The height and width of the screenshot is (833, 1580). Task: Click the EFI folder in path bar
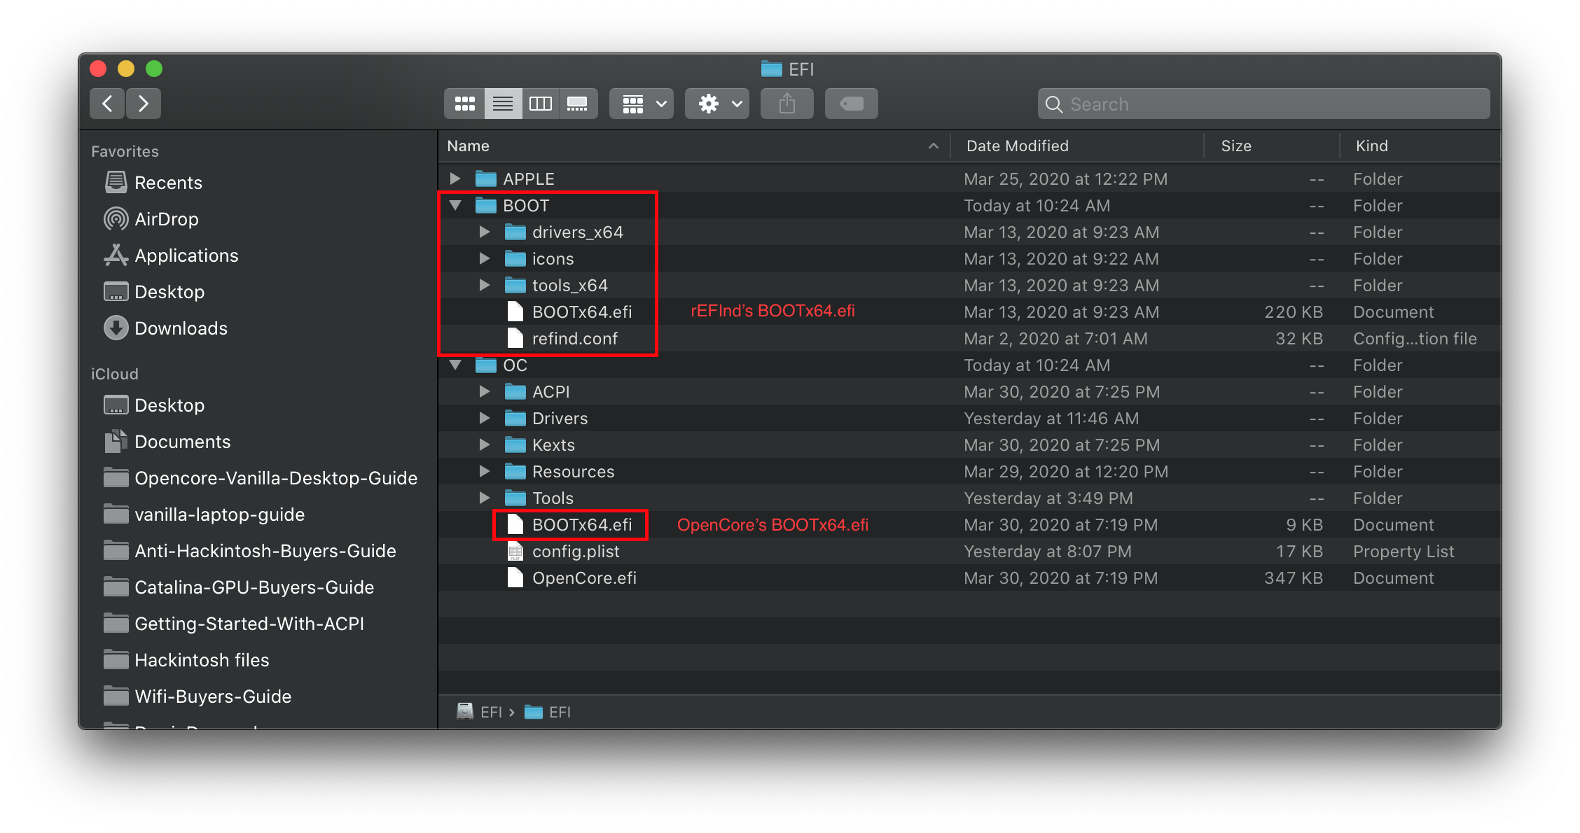(x=548, y=712)
